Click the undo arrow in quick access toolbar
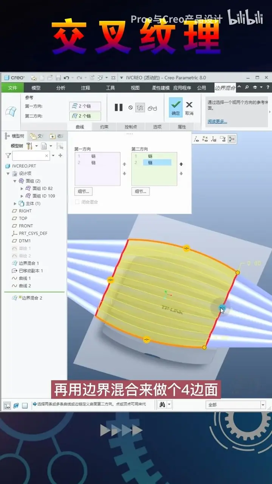 [x=66, y=78]
